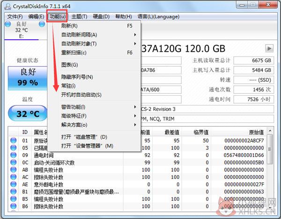Click status orb for attribute 01
This screenshot has height=219, width=281.
pyautogui.click(x=14, y=141)
